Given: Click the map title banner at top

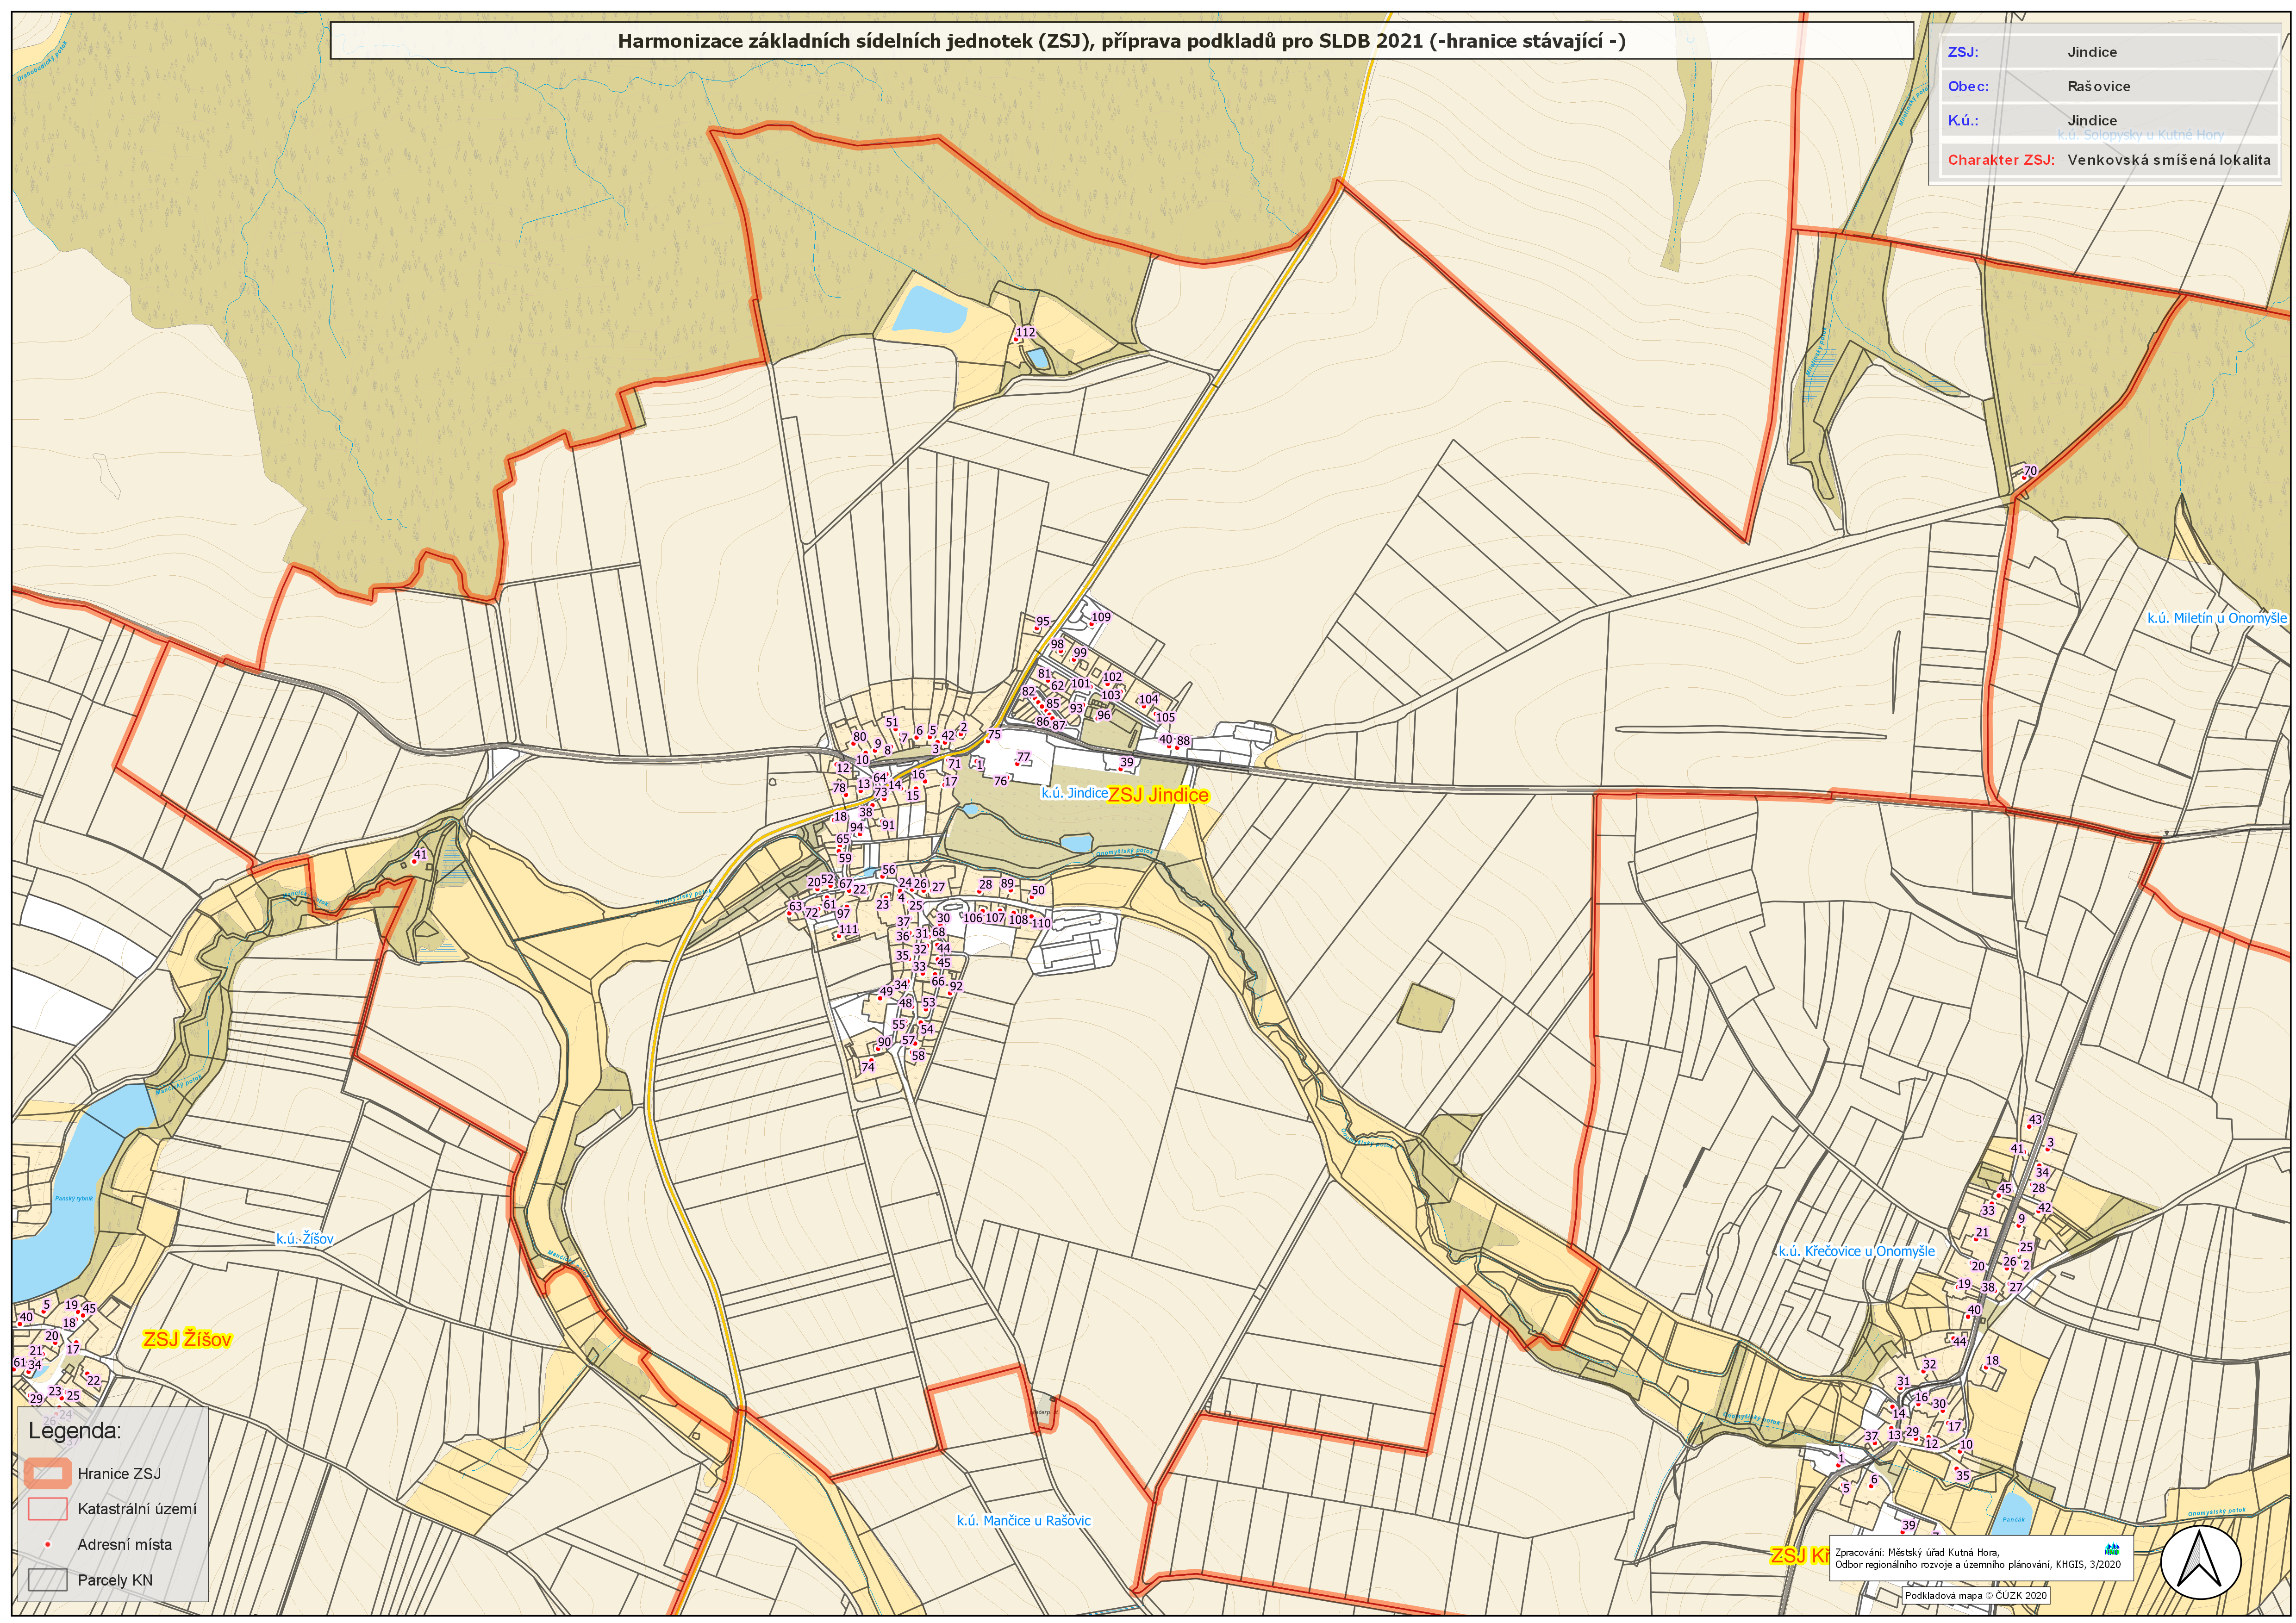Looking at the screenshot, I should [1121, 41].
